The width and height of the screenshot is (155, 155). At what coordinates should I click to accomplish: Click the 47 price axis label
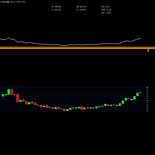[x=147, y=99]
